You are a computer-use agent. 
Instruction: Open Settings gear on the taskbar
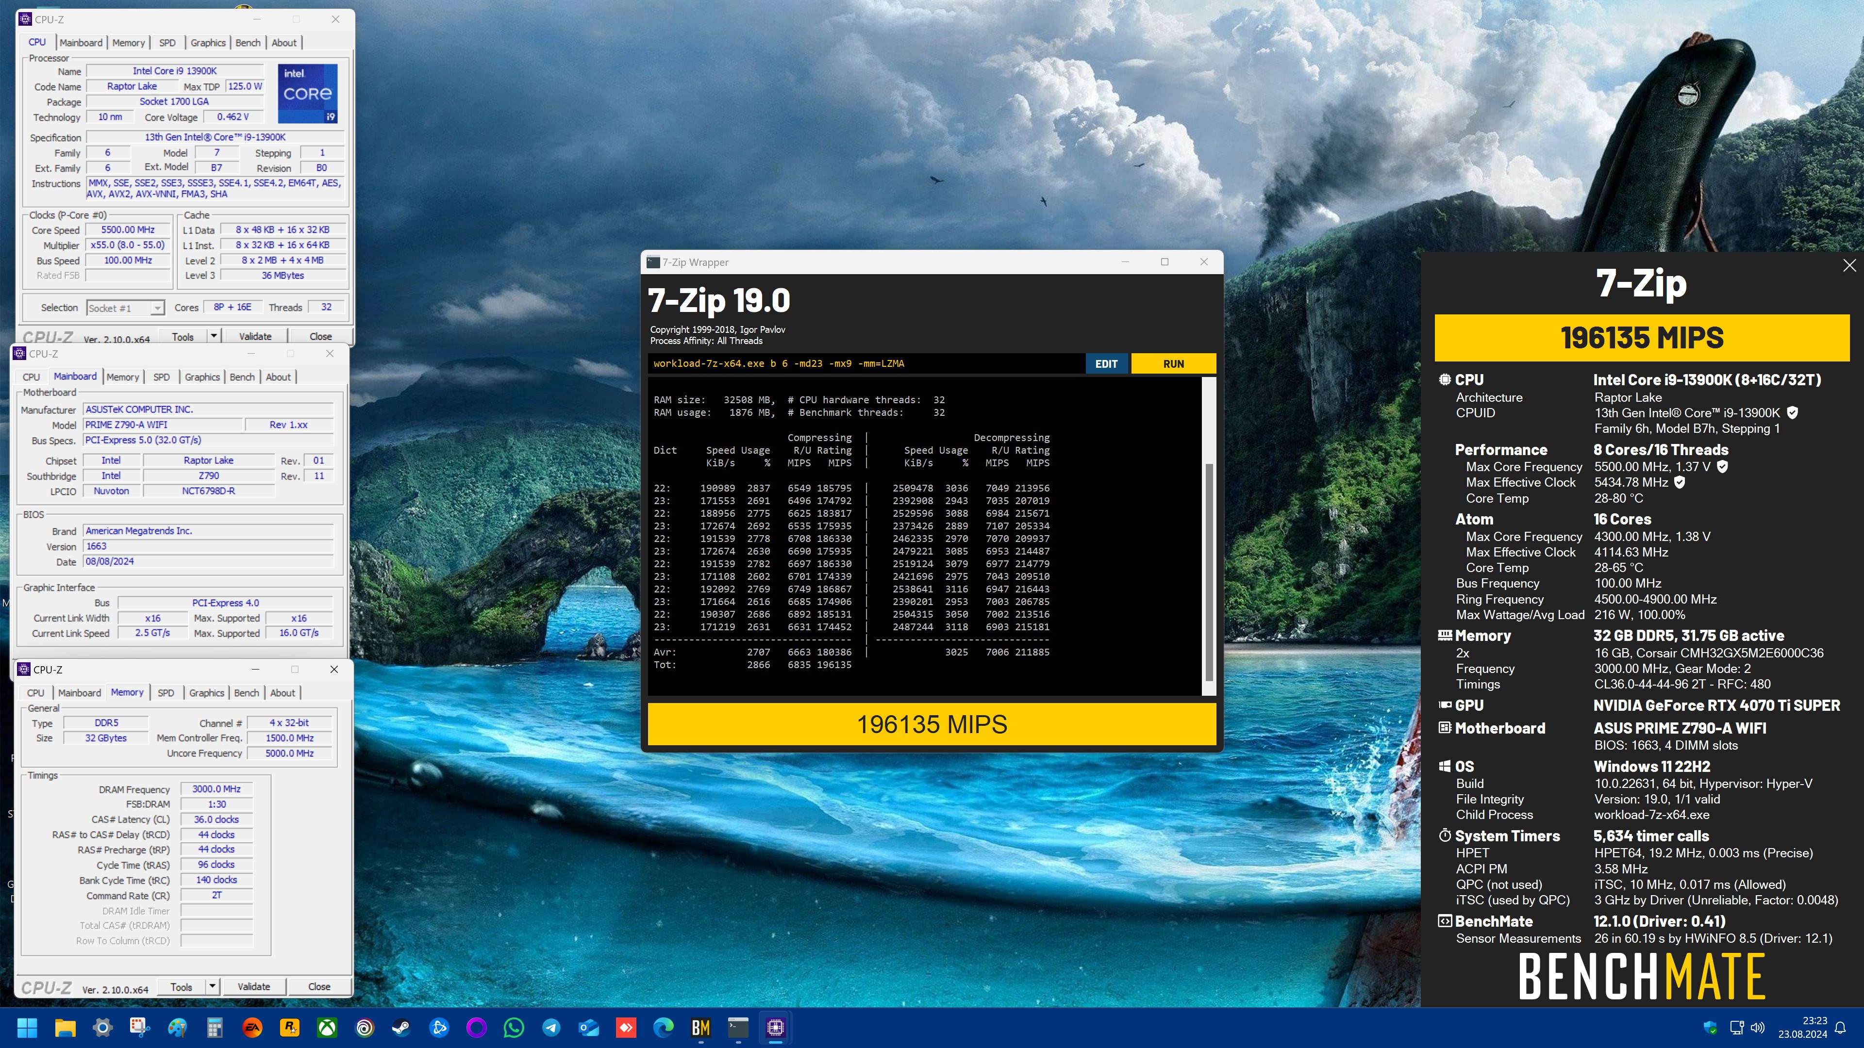pyautogui.click(x=103, y=1027)
